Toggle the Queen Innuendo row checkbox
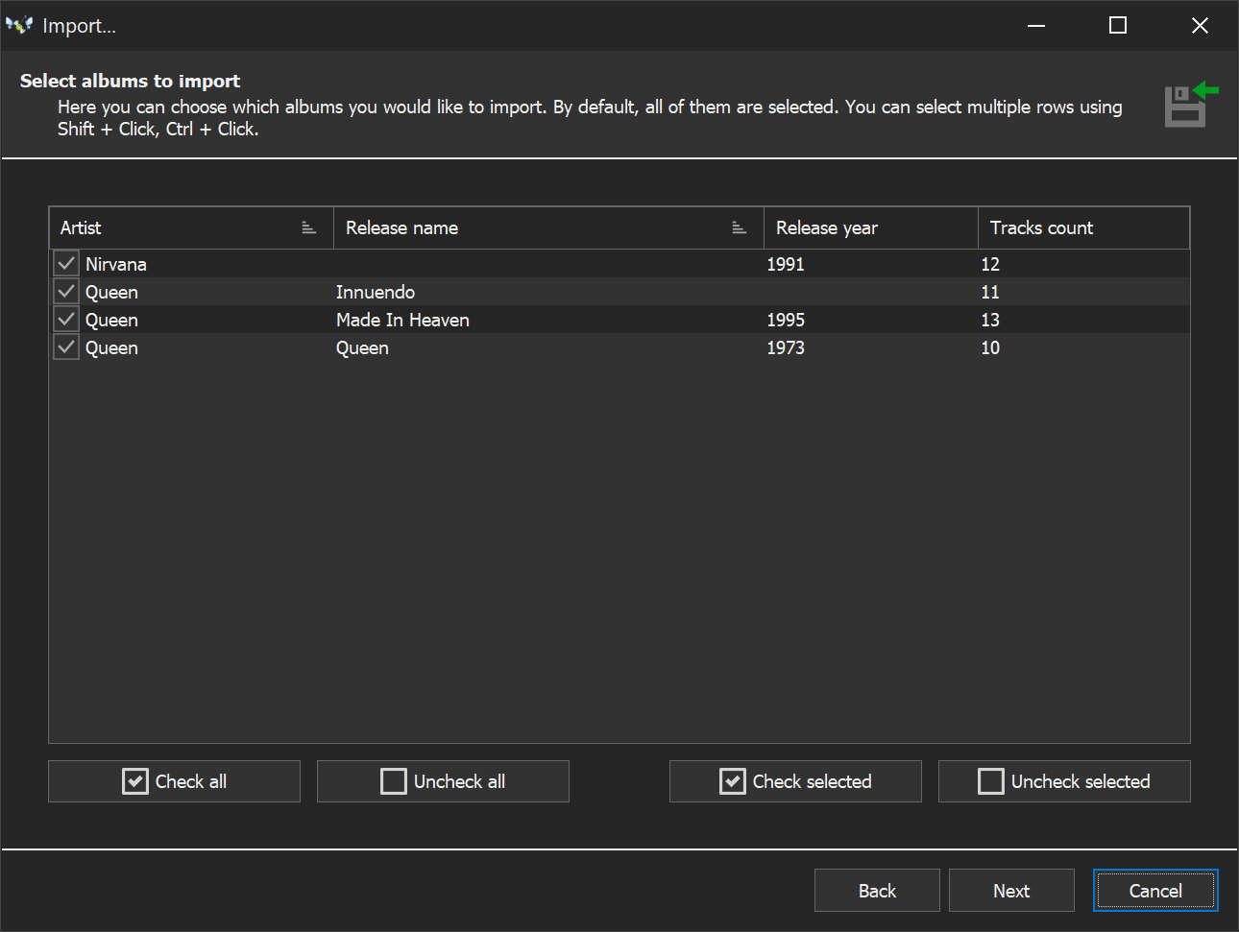This screenshot has height=932, width=1239. (x=66, y=292)
